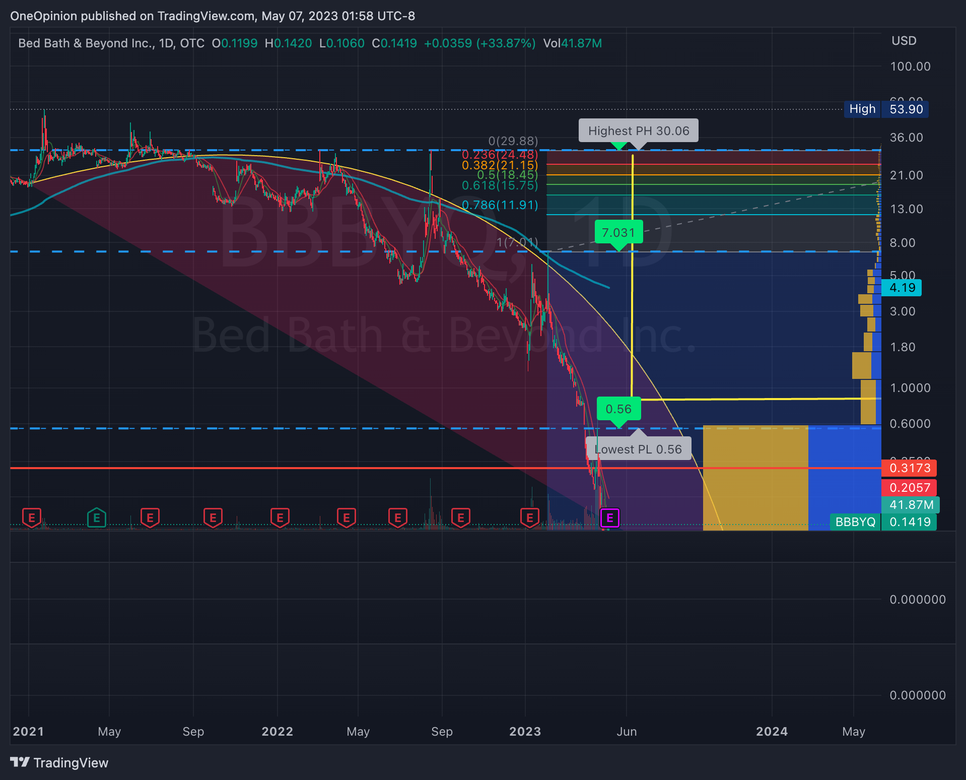Click the 0.1419 last price label
The height and width of the screenshot is (780, 966).
[909, 522]
